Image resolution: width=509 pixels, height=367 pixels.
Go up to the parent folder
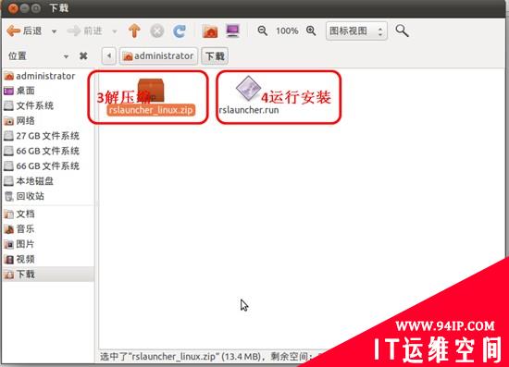(x=134, y=31)
